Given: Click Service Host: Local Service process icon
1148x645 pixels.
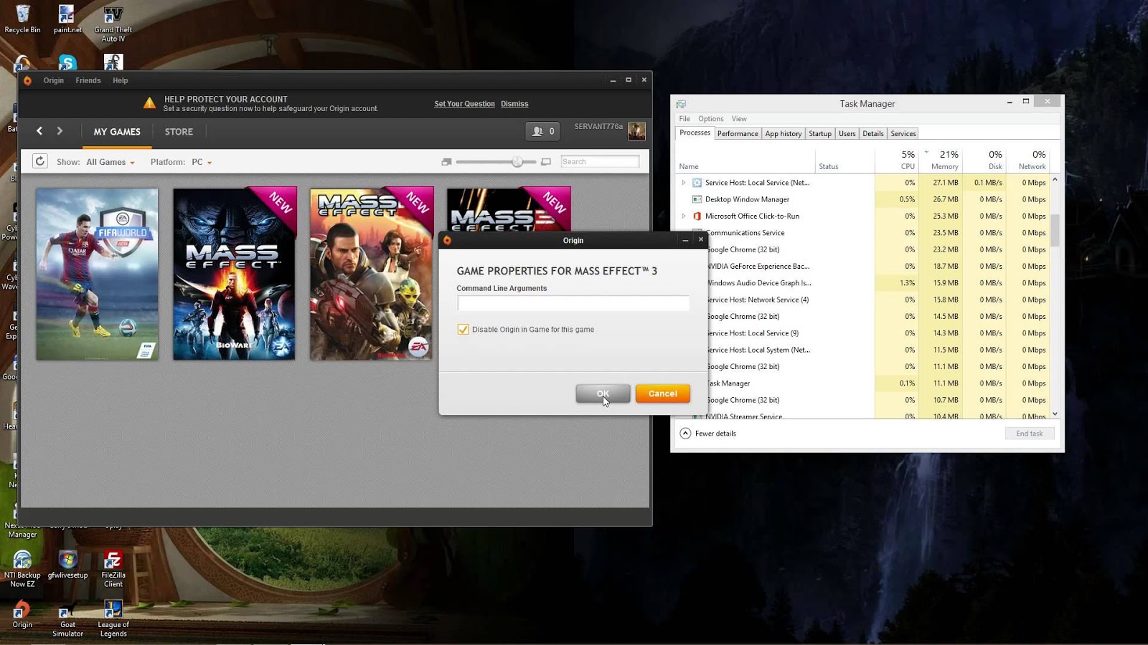Looking at the screenshot, I should coord(697,183).
